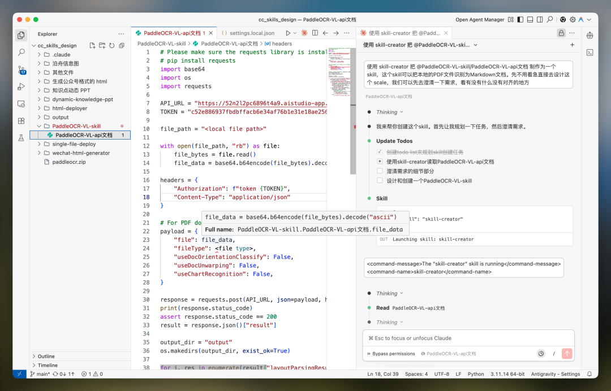The height and width of the screenshot is (391, 611).
Task: Click headers in the breadcrumb
Action: (282, 44)
